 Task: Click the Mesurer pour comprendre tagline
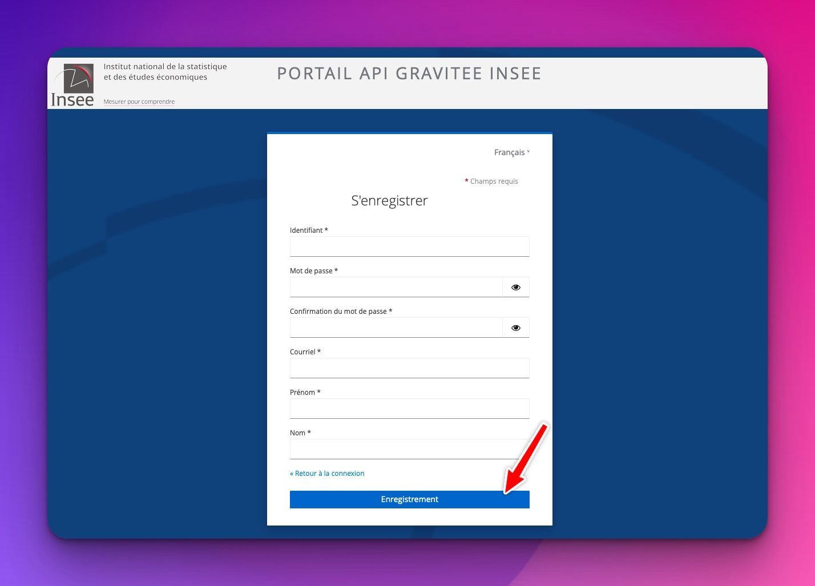click(x=139, y=102)
